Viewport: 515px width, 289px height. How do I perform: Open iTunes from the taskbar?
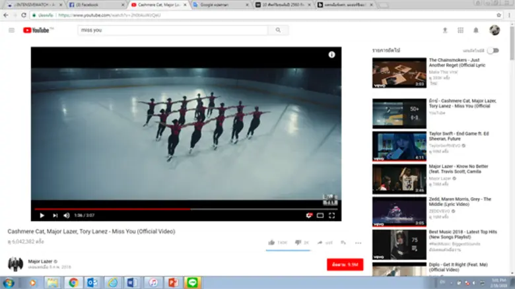tap(153, 283)
